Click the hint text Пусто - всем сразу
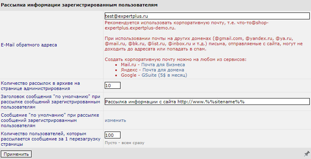311x159 pixels. [125, 143]
